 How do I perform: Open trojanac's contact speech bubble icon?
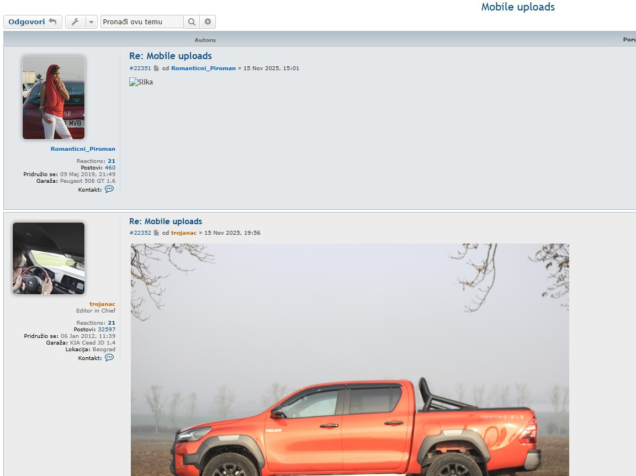pos(109,357)
